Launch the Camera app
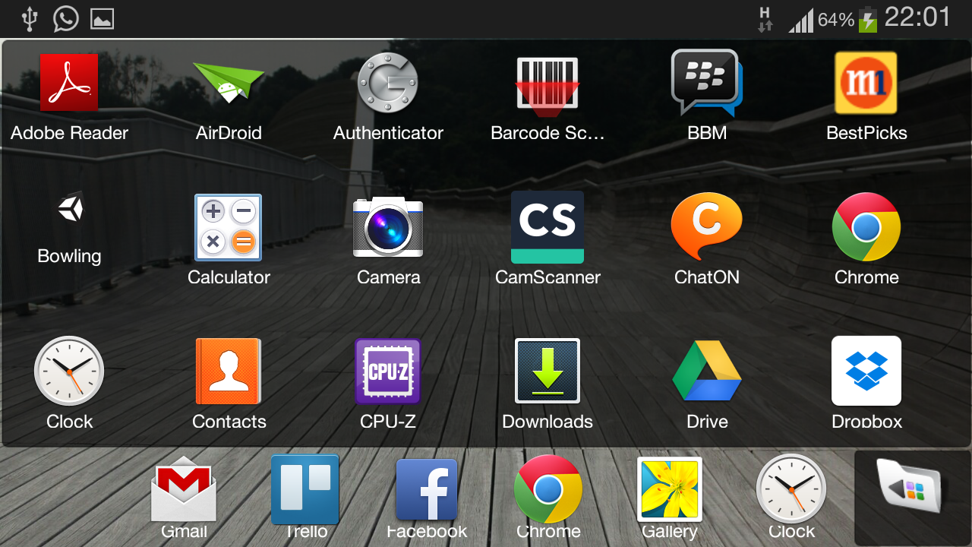Image resolution: width=972 pixels, height=547 pixels. point(388,227)
